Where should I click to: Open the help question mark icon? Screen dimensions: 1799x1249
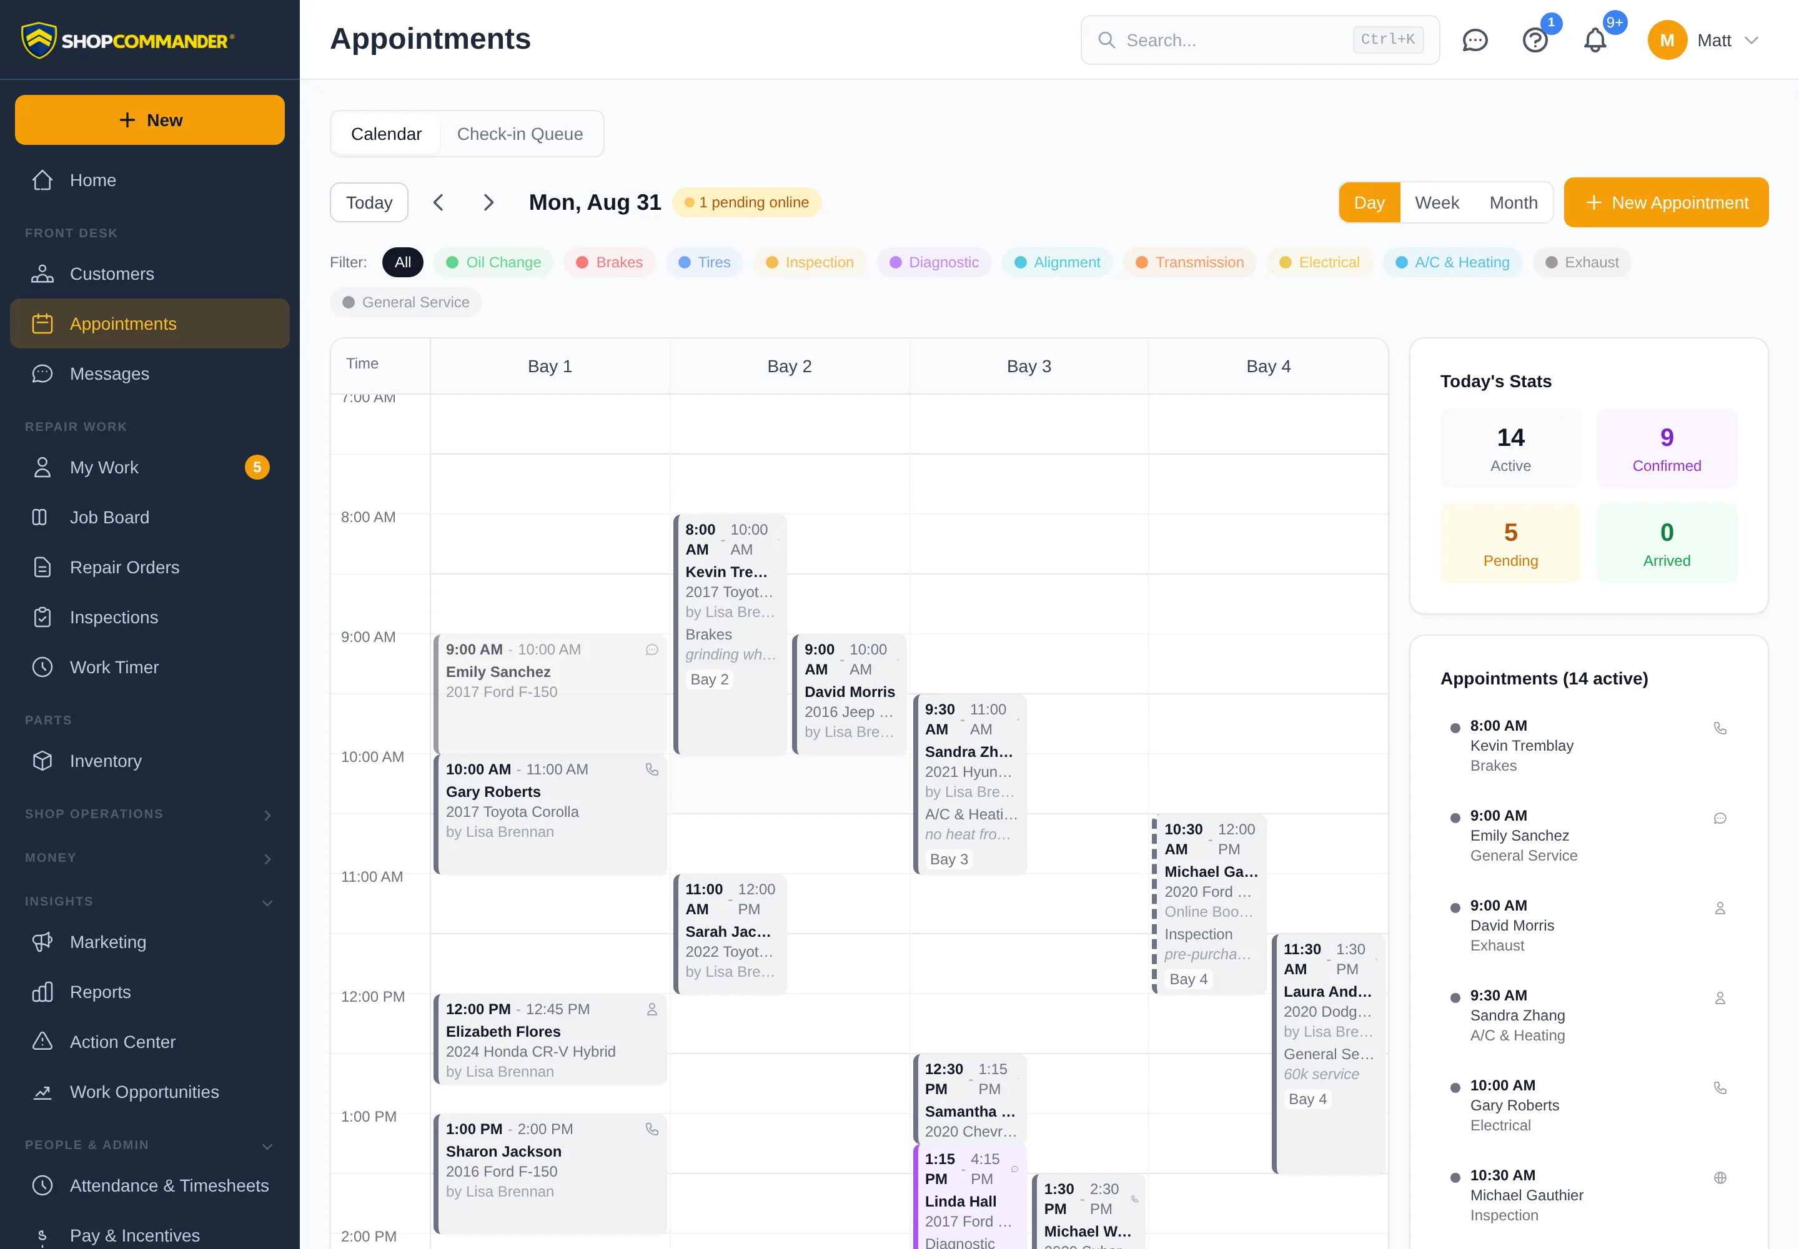[1535, 40]
